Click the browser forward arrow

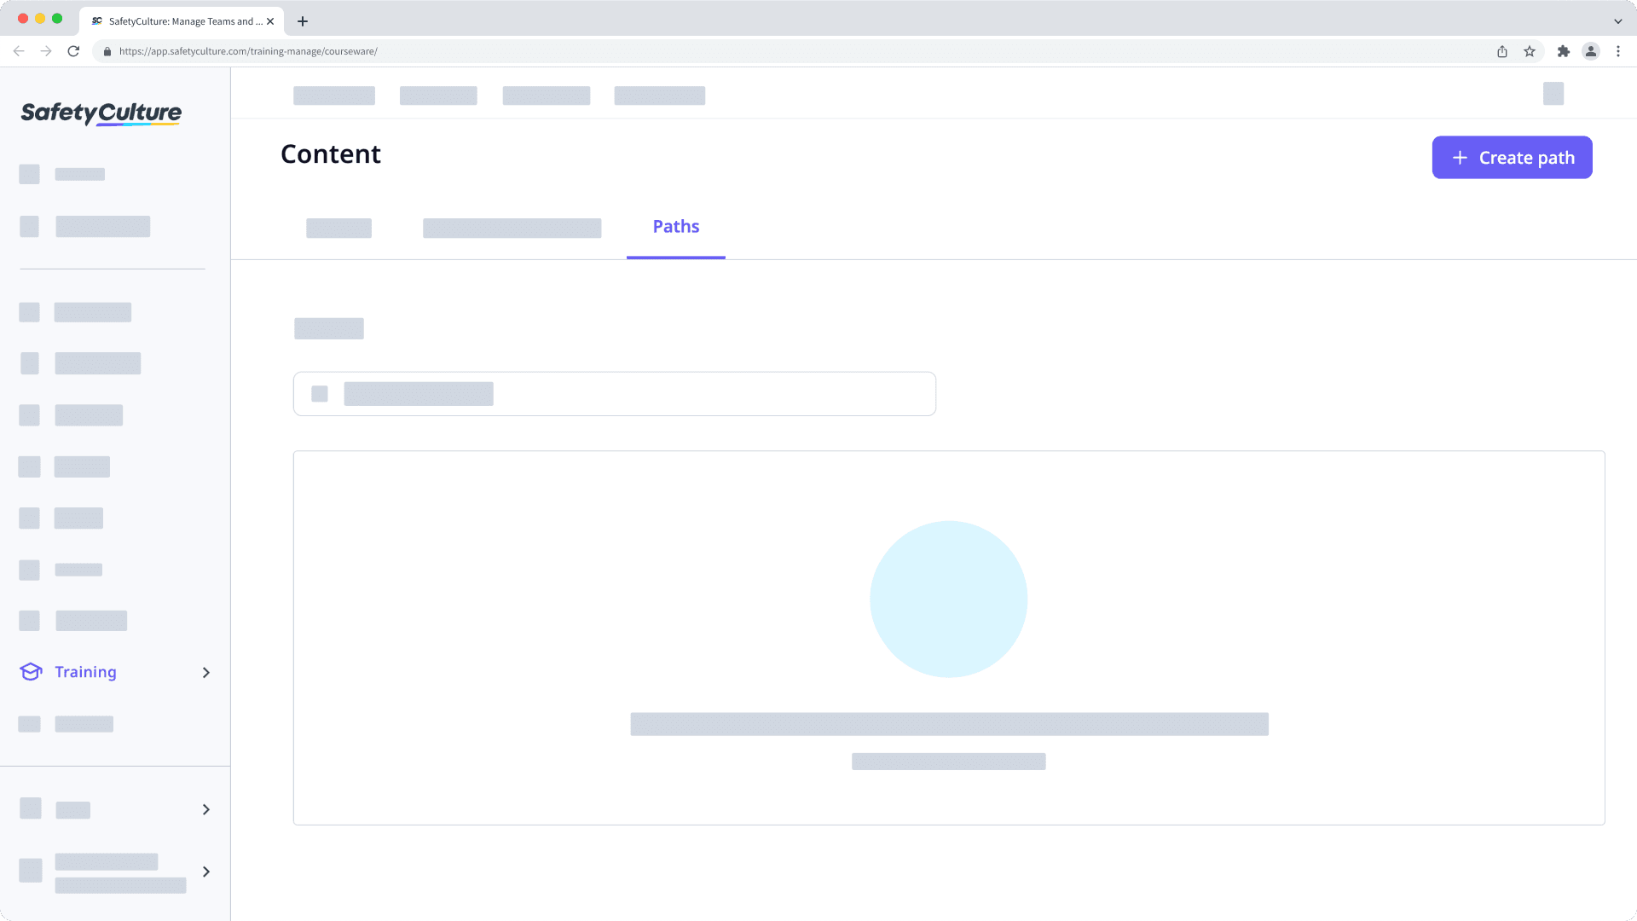46,51
